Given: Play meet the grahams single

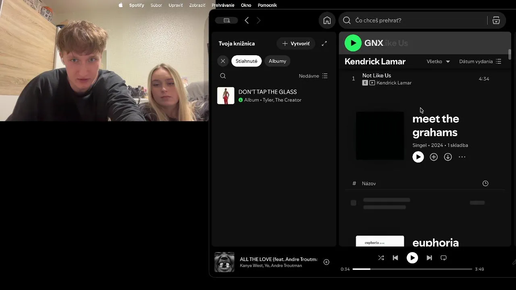Looking at the screenshot, I should (x=418, y=157).
